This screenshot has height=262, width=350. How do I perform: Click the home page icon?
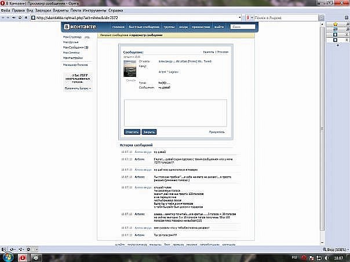[x=26, y=17]
